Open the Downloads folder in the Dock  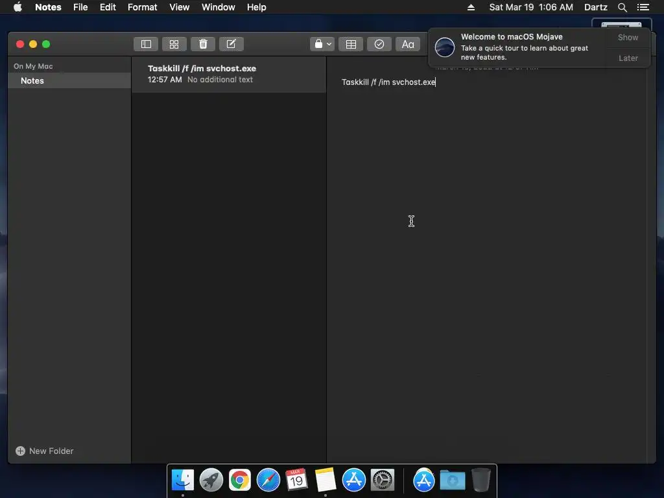click(452, 480)
